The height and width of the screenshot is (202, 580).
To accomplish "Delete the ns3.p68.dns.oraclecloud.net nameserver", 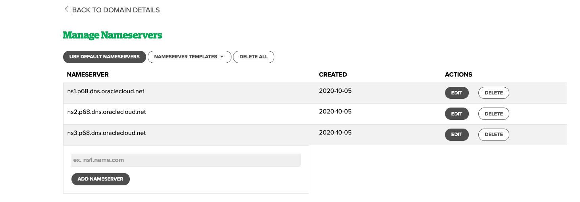I will pyautogui.click(x=494, y=135).
